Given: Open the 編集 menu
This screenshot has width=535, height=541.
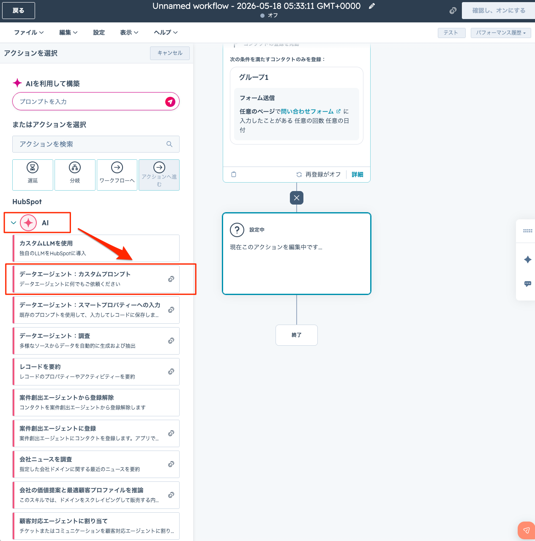Looking at the screenshot, I should [x=68, y=33].
